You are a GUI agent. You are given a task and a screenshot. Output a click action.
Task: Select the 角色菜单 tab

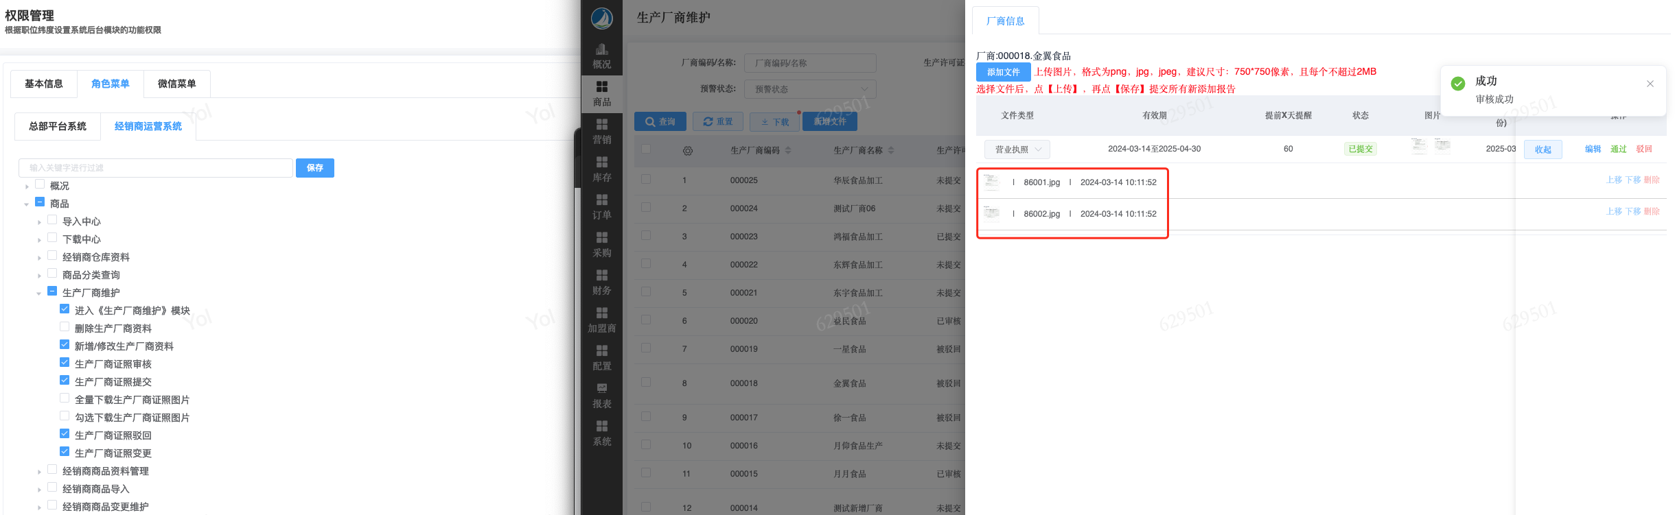pos(111,84)
